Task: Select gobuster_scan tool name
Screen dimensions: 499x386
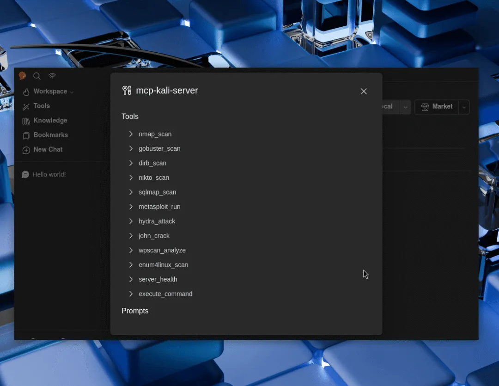Action: point(159,149)
